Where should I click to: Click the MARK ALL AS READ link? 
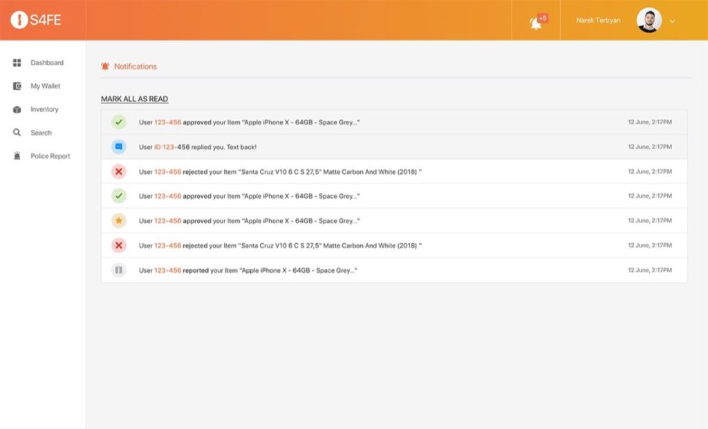click(135, 99)
